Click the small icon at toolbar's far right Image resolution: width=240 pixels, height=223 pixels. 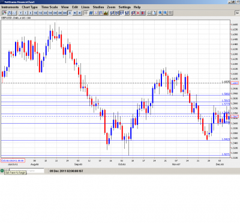pyautogui.click(x=237, y=13)
